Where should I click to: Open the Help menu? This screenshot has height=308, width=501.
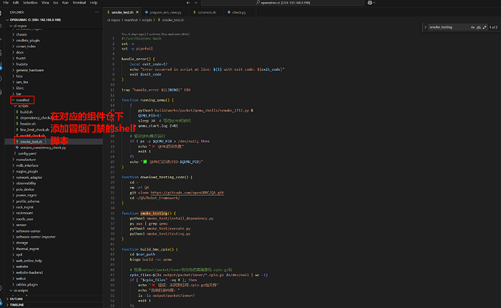point(94,3)
